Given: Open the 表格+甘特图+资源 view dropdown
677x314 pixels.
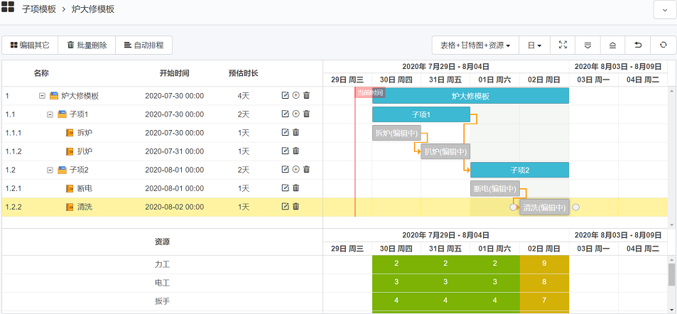Looking at the screenshot, I should pyautogui.click(x=475, y=45).
